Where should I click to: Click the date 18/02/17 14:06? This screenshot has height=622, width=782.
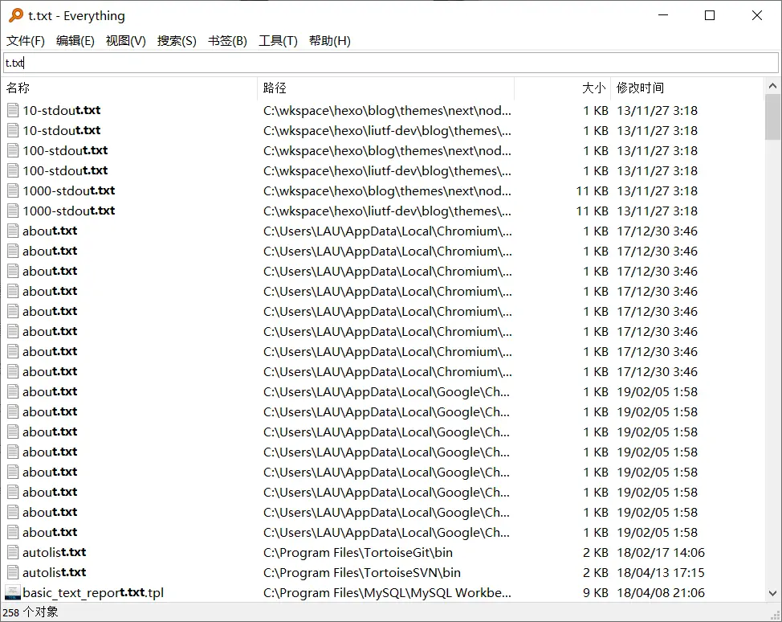point(661,553)
